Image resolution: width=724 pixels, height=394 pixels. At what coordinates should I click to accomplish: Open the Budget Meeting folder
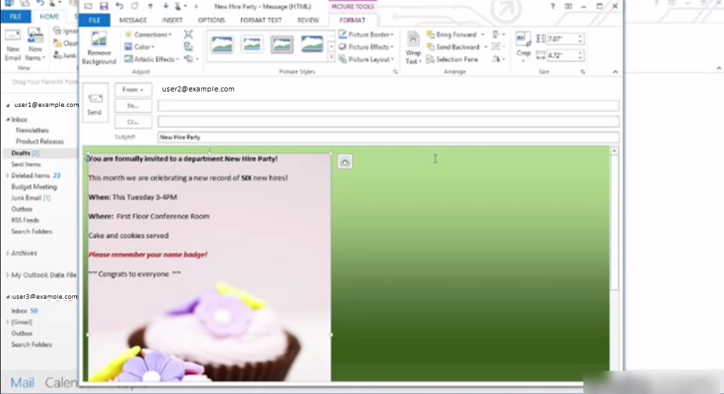tap(34, 187)
